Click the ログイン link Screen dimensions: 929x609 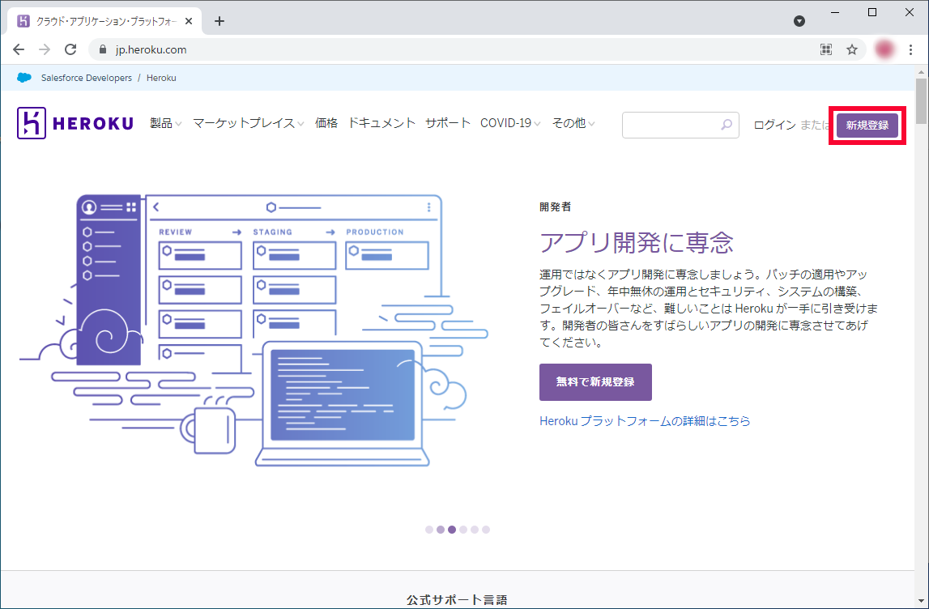pyautogui.click(x=774, y=125)
